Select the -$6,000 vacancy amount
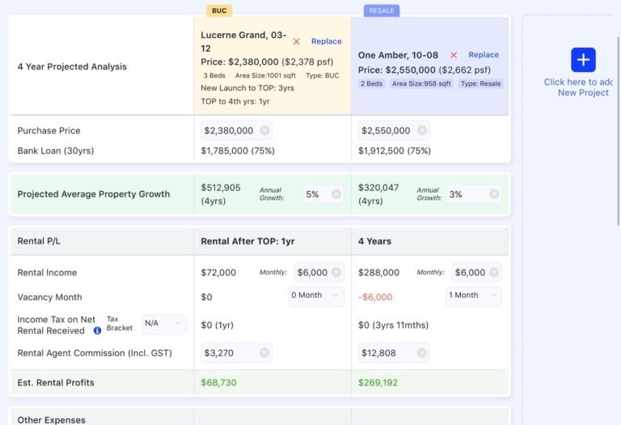Viewport: 621px width, 425px height. pos(375,297)
